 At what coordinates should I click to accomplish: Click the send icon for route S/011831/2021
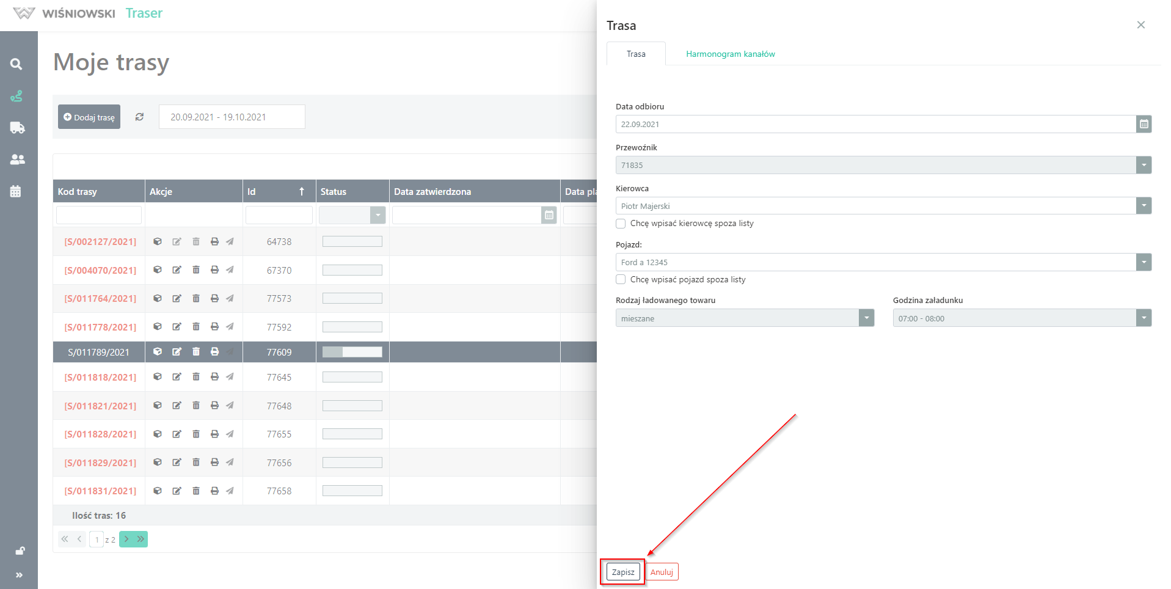230,491
